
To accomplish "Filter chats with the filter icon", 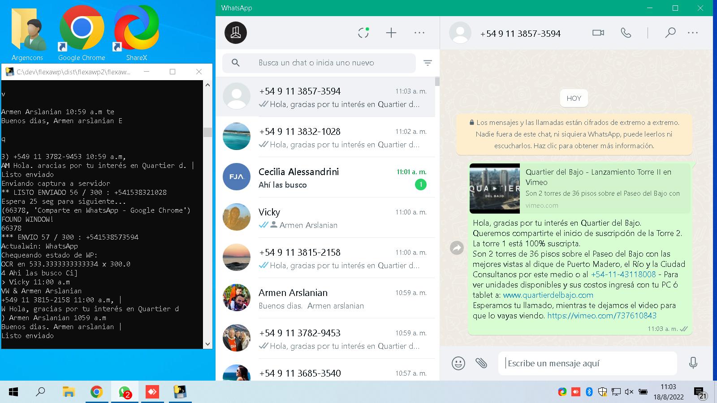I will point(428,63).
